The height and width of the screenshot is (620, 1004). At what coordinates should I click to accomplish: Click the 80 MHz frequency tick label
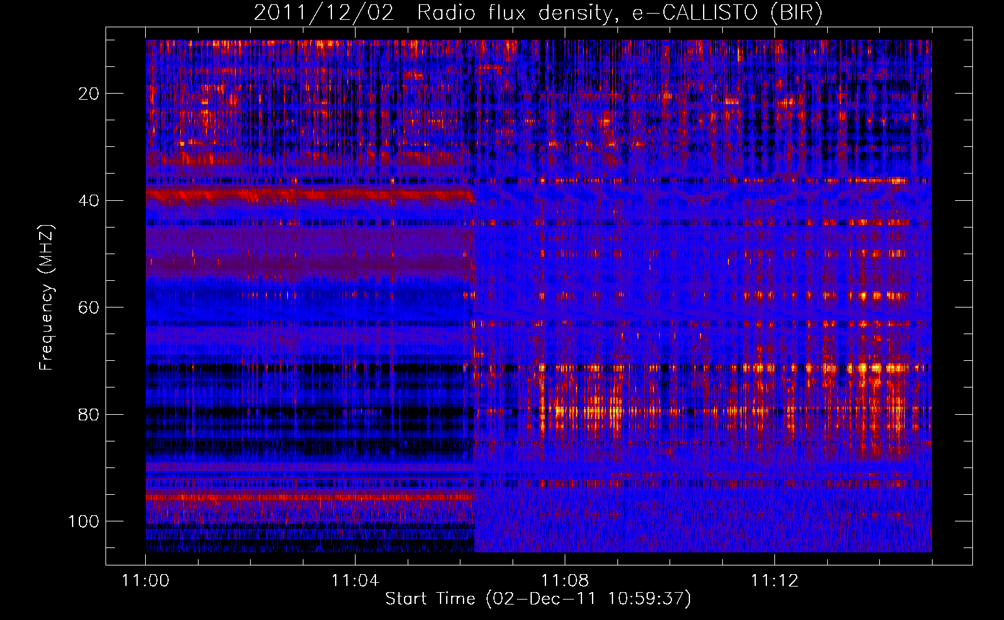(89, 414)
